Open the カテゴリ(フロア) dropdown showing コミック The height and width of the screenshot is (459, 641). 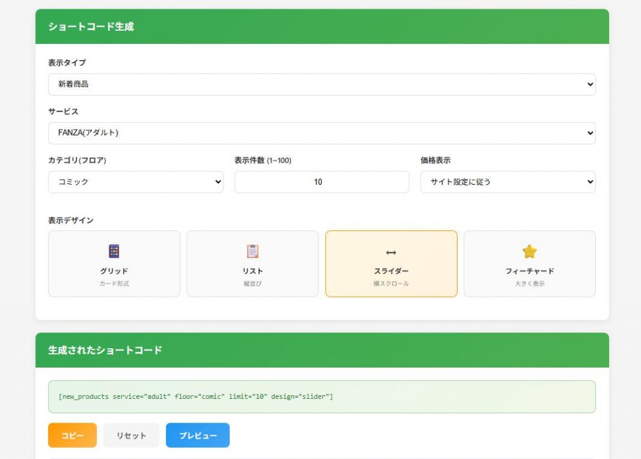coord(136,182)
